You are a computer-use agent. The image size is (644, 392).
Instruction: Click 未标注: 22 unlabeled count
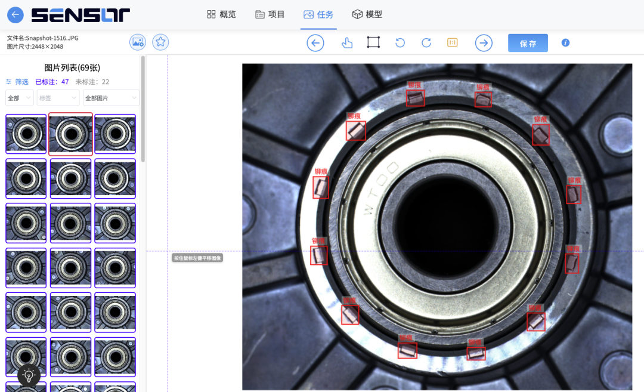click(x=92, y=82)
